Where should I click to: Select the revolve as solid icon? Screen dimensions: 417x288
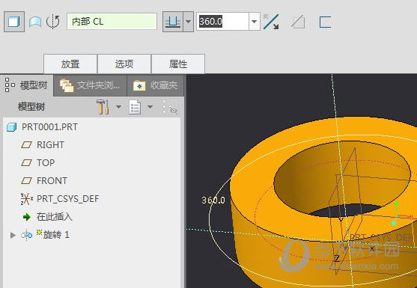pyautogui.click(x=14, y=22)
